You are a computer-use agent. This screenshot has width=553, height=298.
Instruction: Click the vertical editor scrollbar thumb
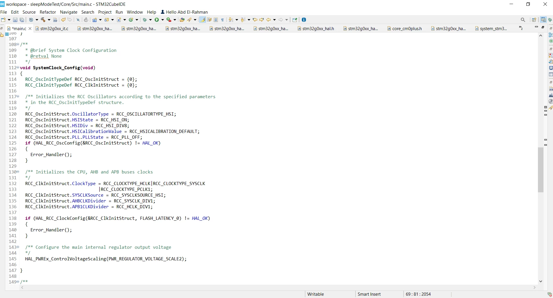(541, 170)
